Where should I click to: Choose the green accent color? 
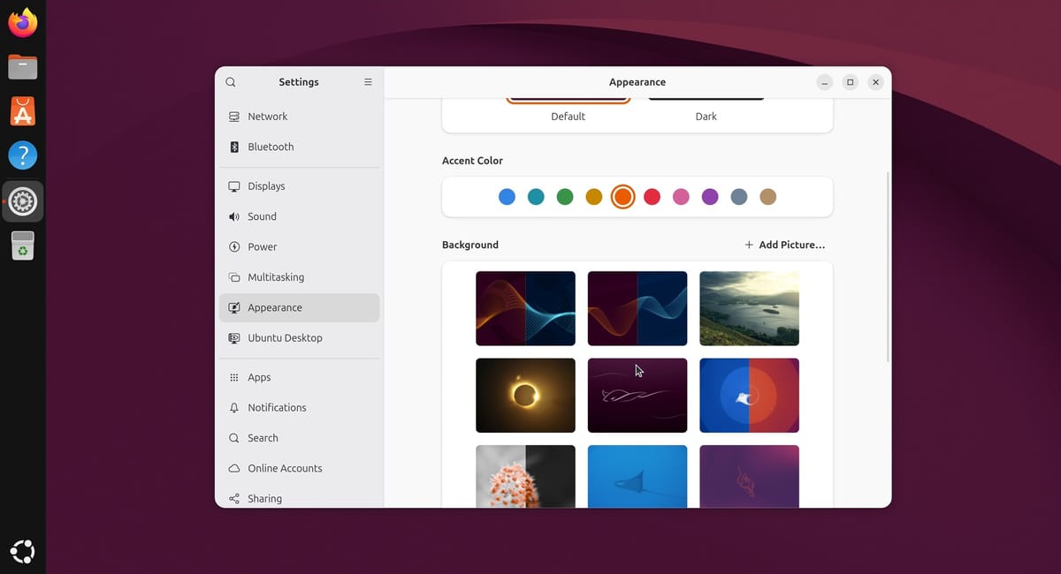click(565, 197)
